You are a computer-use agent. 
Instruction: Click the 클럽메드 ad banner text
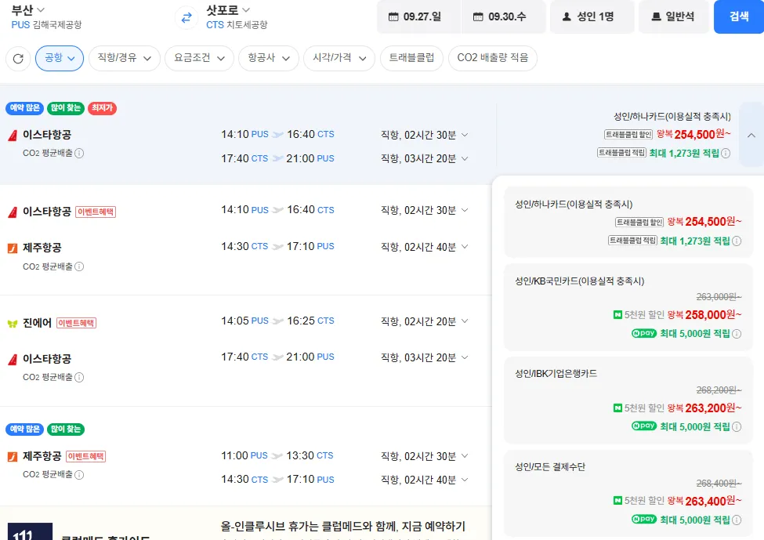(x=343, y=527)
